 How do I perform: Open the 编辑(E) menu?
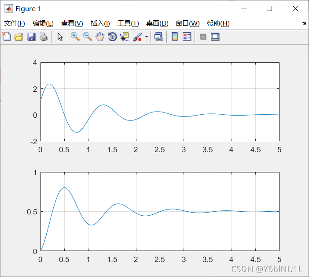coord(43,23)
